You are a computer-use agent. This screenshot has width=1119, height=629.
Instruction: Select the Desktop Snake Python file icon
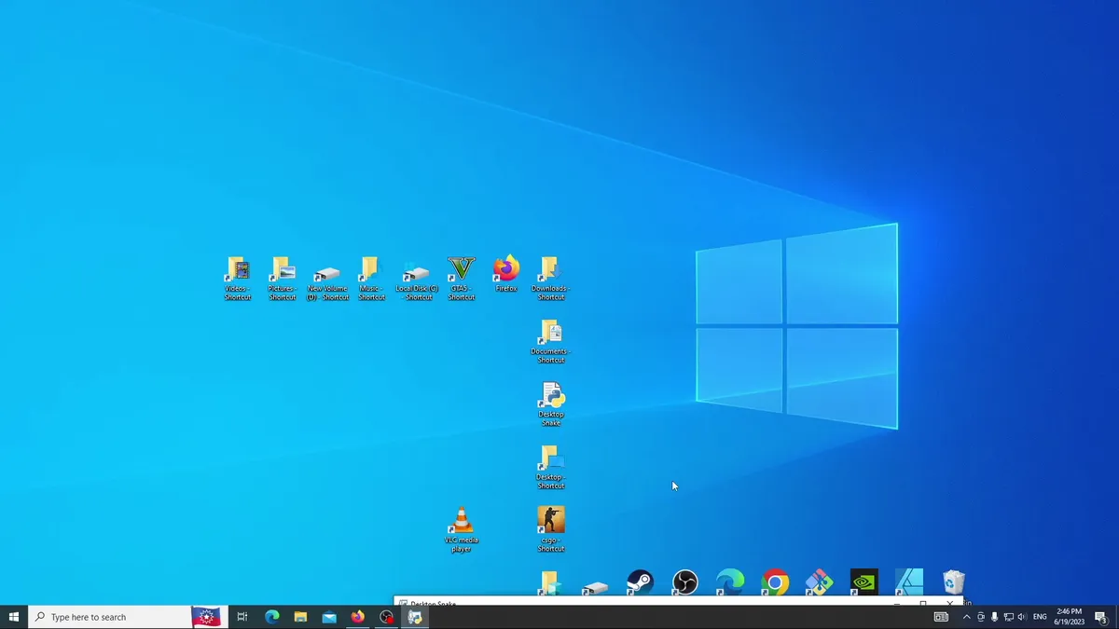pyautogui.click(x=551, y=403)
